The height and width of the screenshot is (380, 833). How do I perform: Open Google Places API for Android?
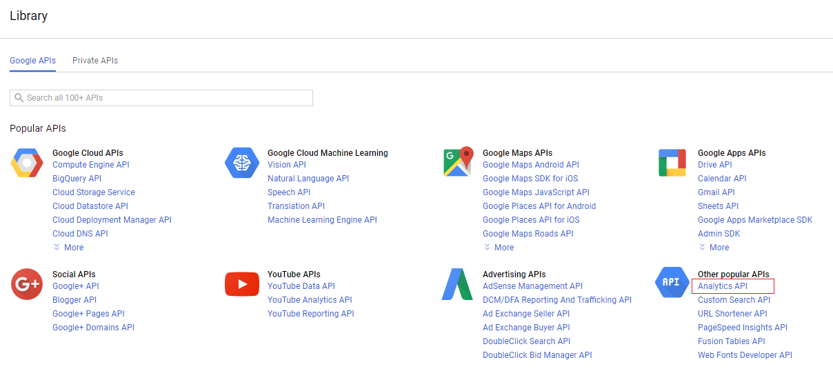pyautogui.click(x=539, y=206)
